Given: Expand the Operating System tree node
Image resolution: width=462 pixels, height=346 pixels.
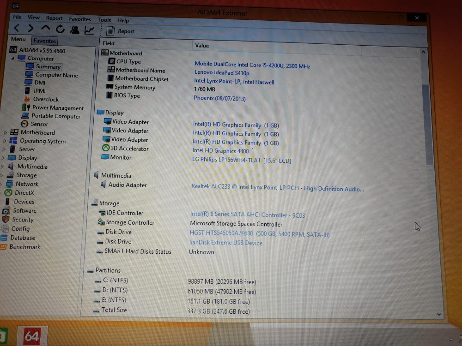Looking at the screenshot, I should 5,141.
